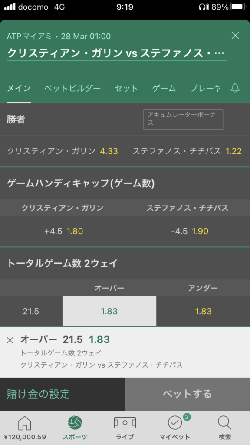Open アキュムレーターボーナス info box
This screenshot has height=445, width=250.
[x=183, y=119]
